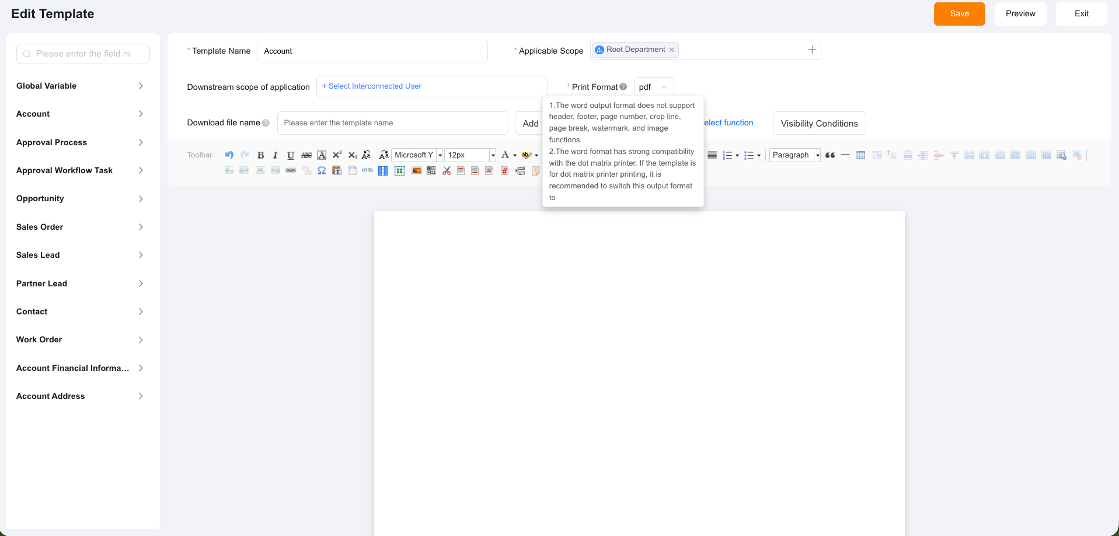Viewport: 1119px width, 536px height.
Task: Open the ordered list dropdown
Action: (x=737, y=155)
